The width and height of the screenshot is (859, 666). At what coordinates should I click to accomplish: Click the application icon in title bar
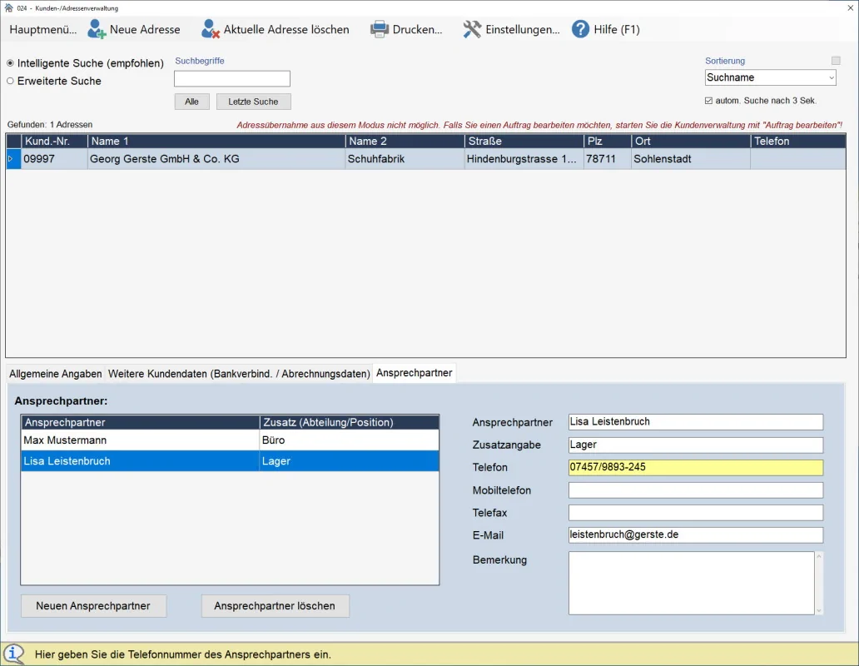pos(8,7)
